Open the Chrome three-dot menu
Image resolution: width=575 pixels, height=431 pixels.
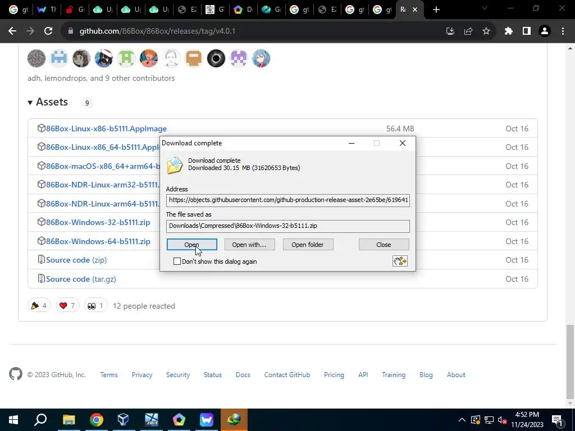563,31
